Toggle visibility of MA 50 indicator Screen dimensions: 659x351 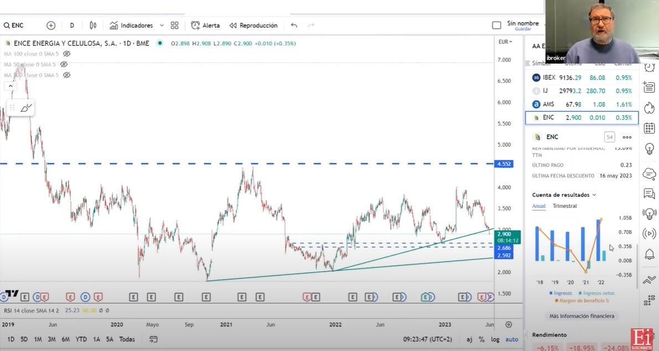64,64
